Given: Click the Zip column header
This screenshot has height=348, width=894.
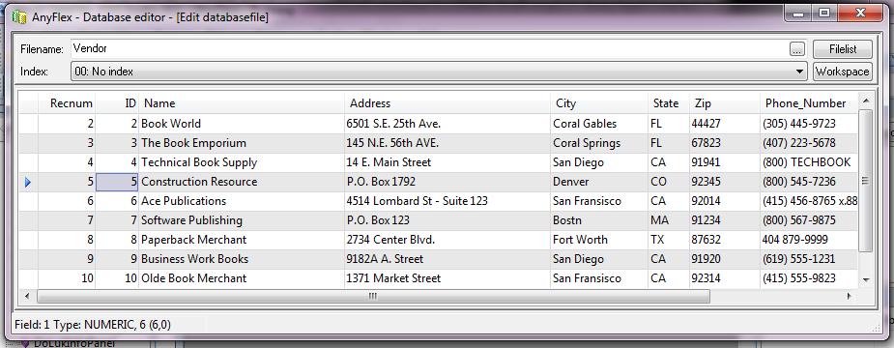Looking at the screenshot, I should tap(724, 103).
